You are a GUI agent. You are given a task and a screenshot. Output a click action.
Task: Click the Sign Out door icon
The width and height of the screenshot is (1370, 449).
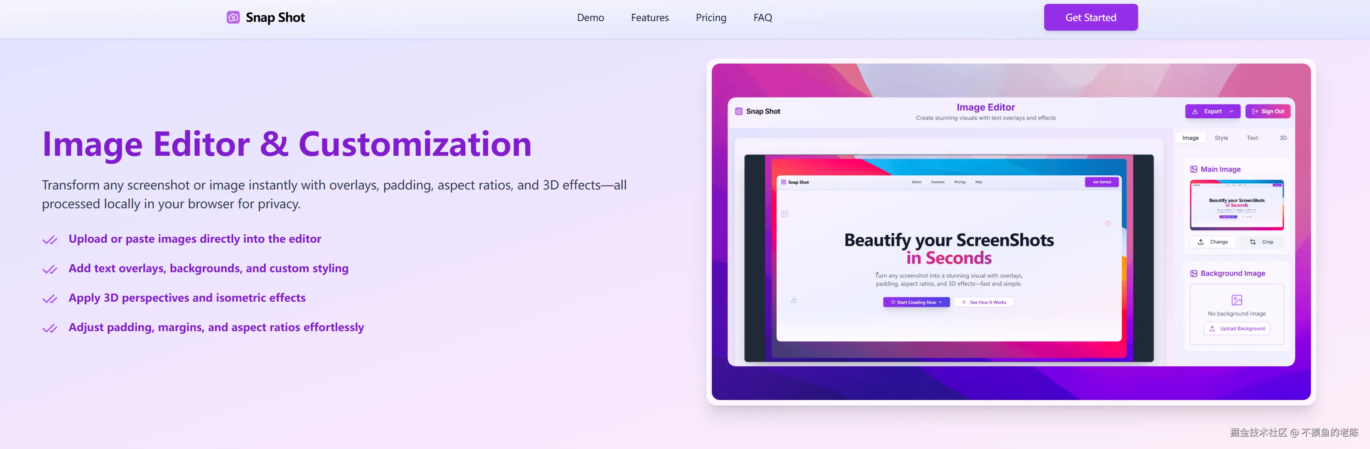click(x=1255, y=112)
